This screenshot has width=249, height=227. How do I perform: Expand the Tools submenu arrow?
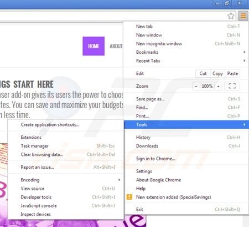[x=244, y=124]
